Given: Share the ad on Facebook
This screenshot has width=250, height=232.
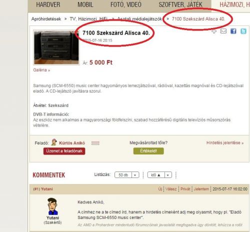Looking at the screenshot, I should pyautogui.click(x=233, y=31).
